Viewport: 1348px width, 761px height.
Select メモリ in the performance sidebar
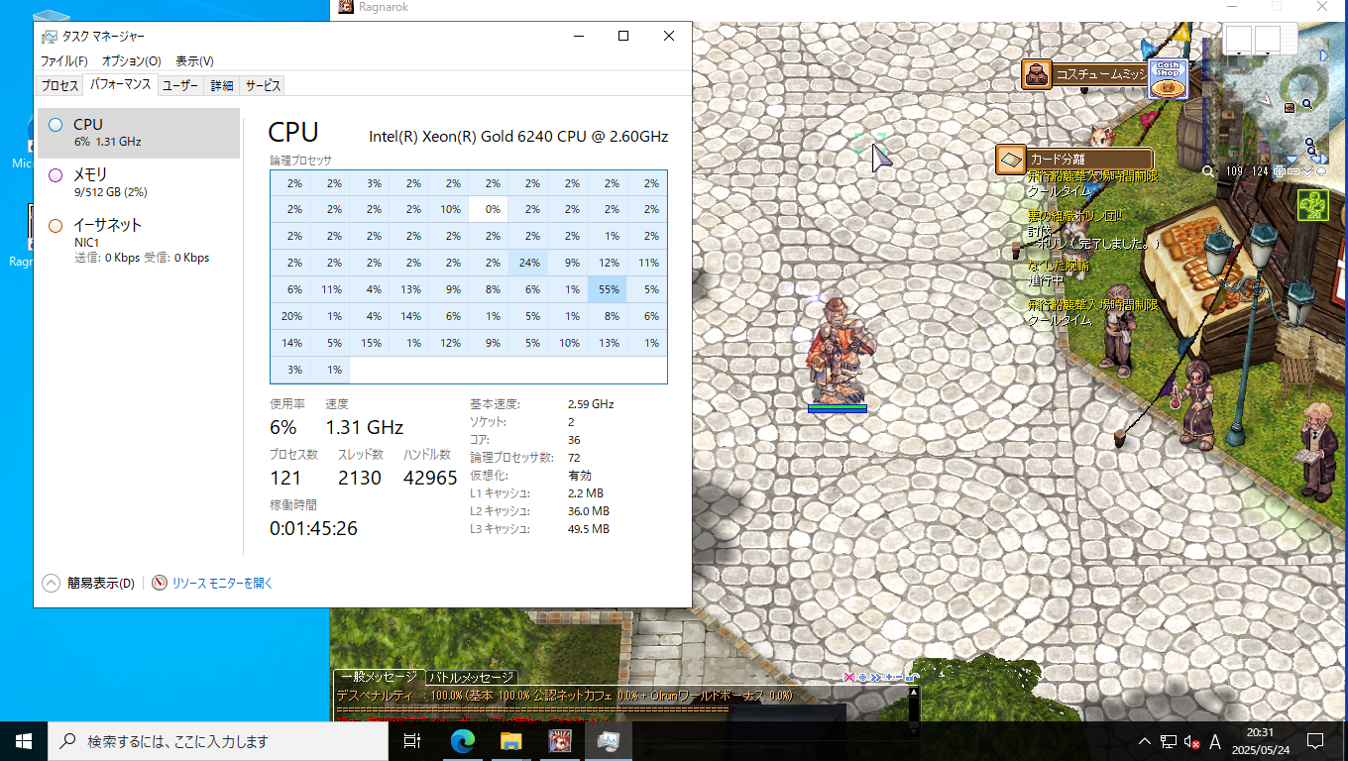coord(139,182)
